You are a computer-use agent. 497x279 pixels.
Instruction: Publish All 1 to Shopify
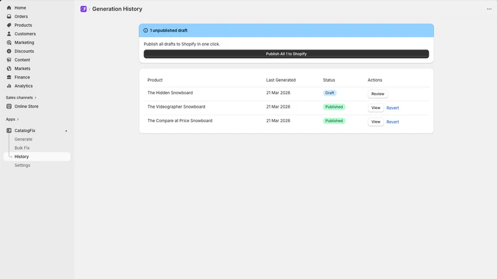tap(286, 54)
